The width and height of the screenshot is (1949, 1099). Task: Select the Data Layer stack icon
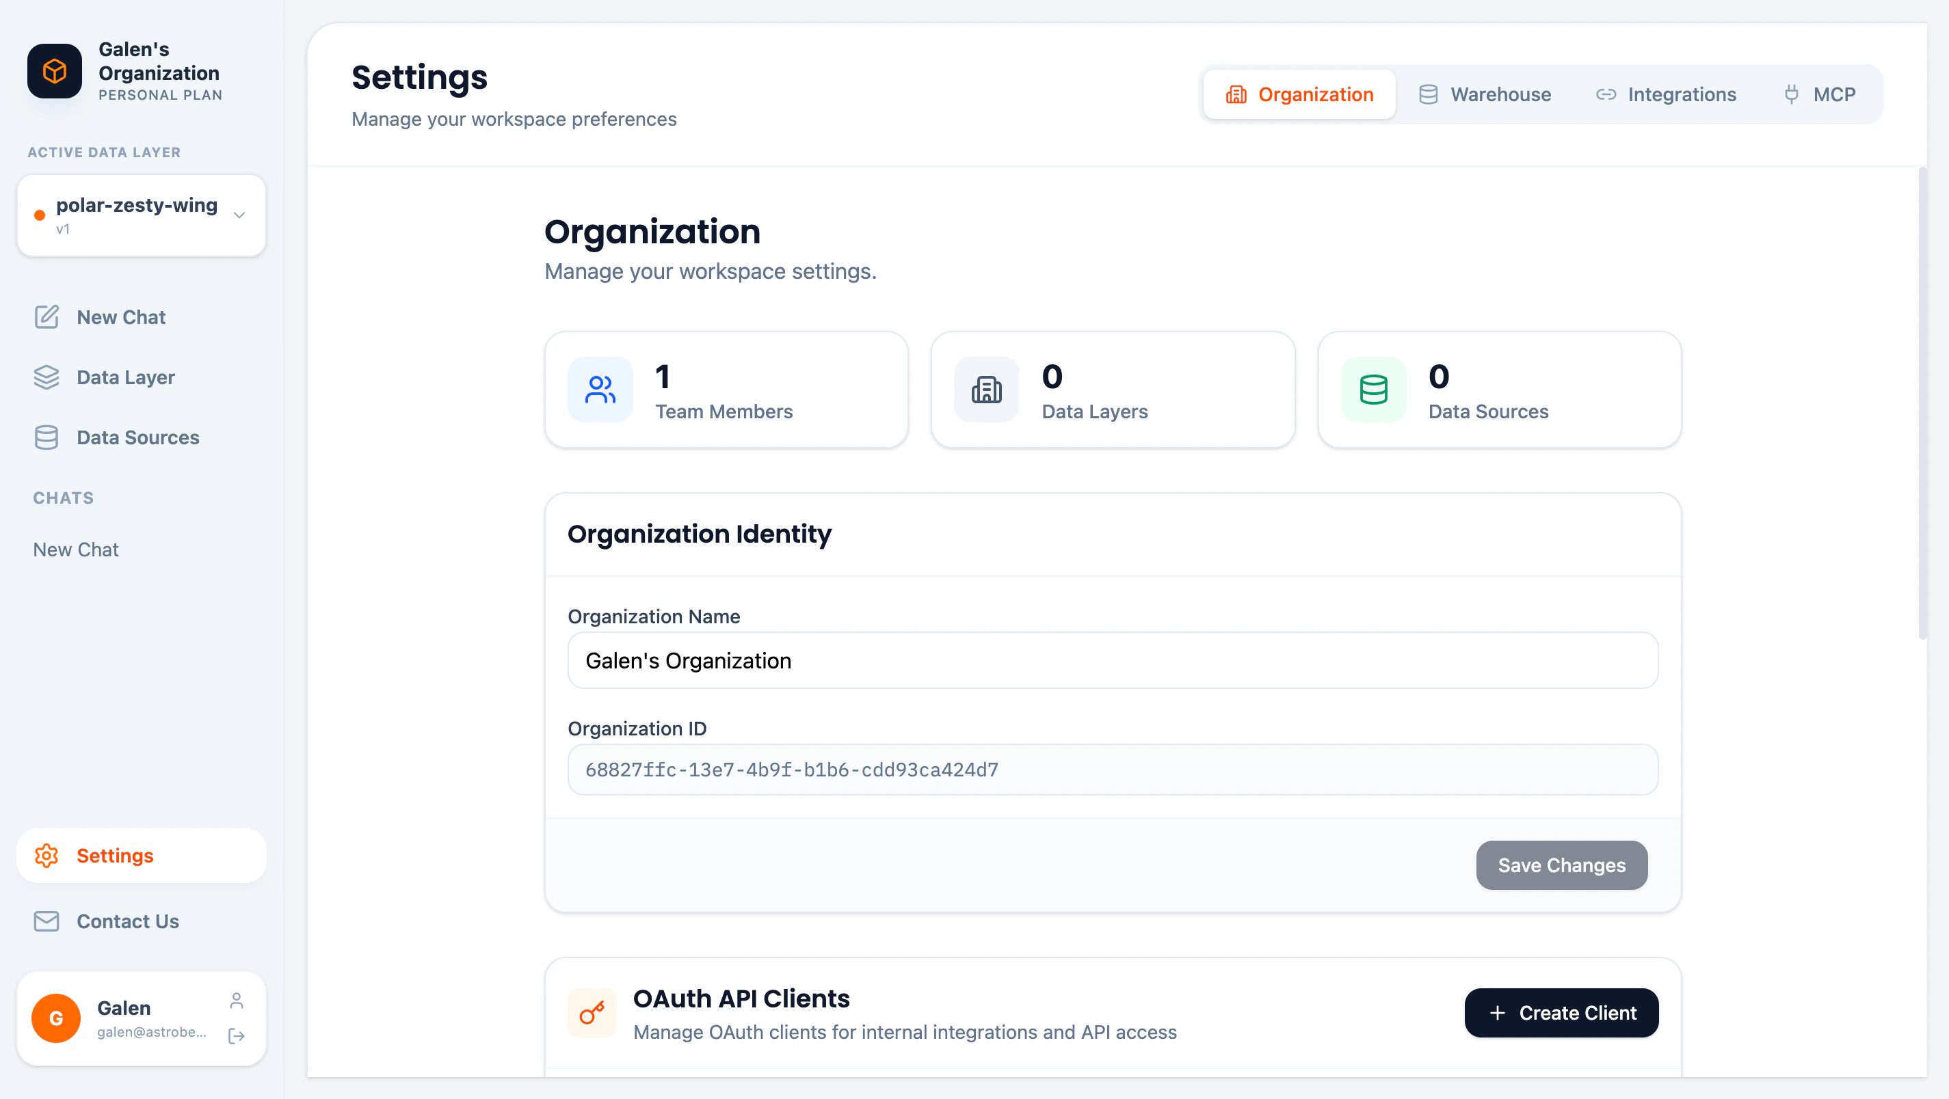pyautogui.click(x=47, y=377)
